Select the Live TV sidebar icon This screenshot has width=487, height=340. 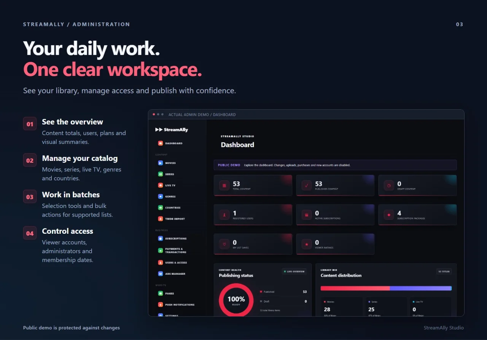pos(161,185)
